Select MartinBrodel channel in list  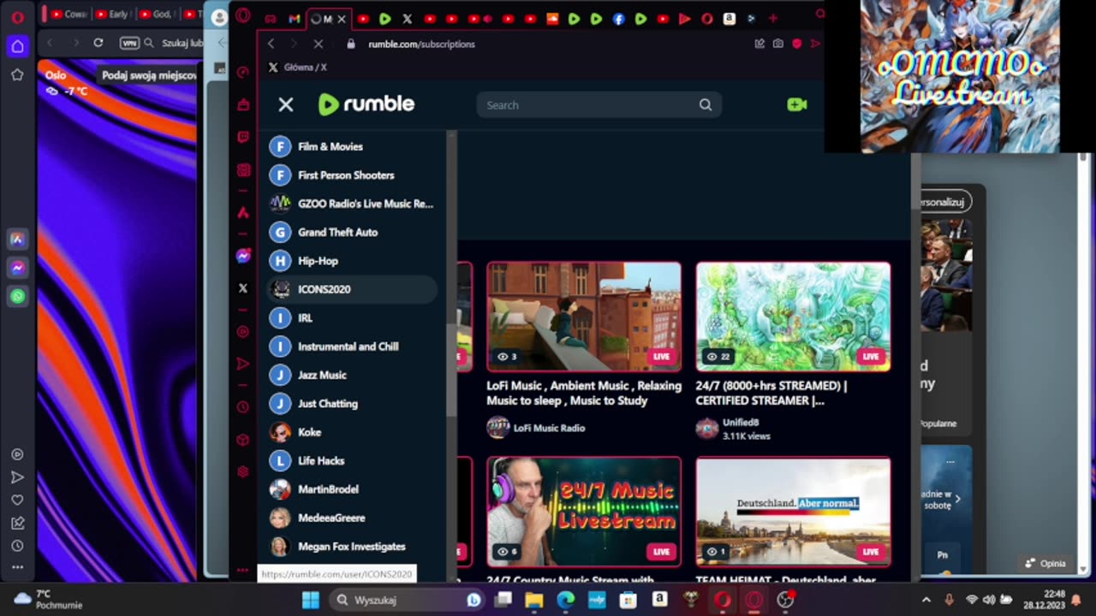(353, 489)
